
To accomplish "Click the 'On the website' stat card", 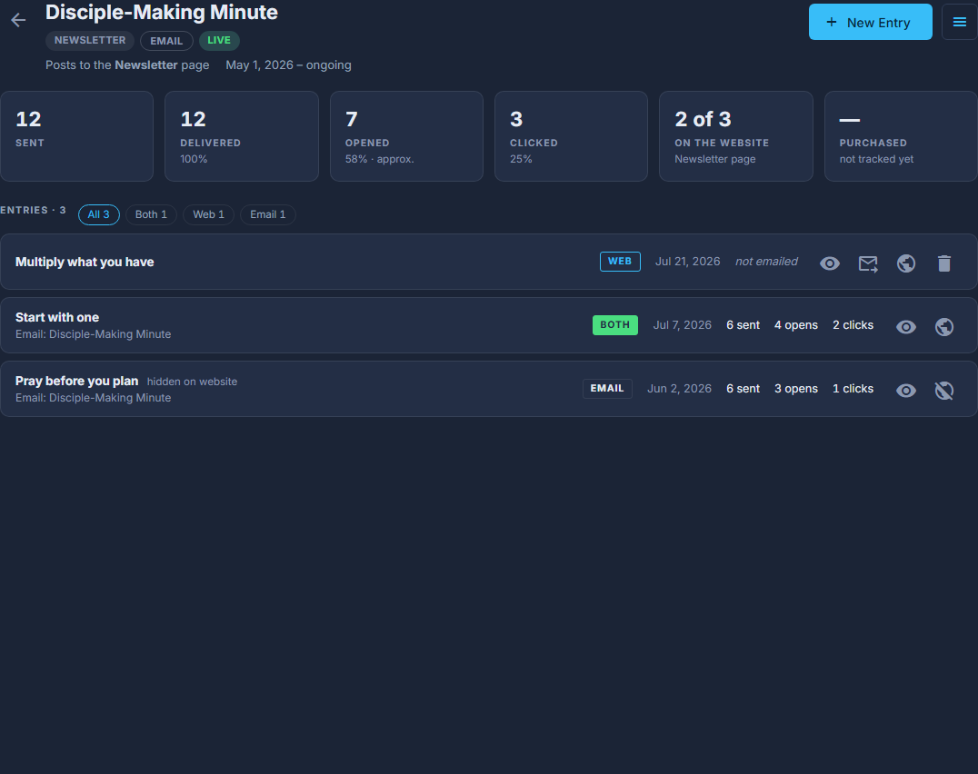I will (x=736, y=136).
